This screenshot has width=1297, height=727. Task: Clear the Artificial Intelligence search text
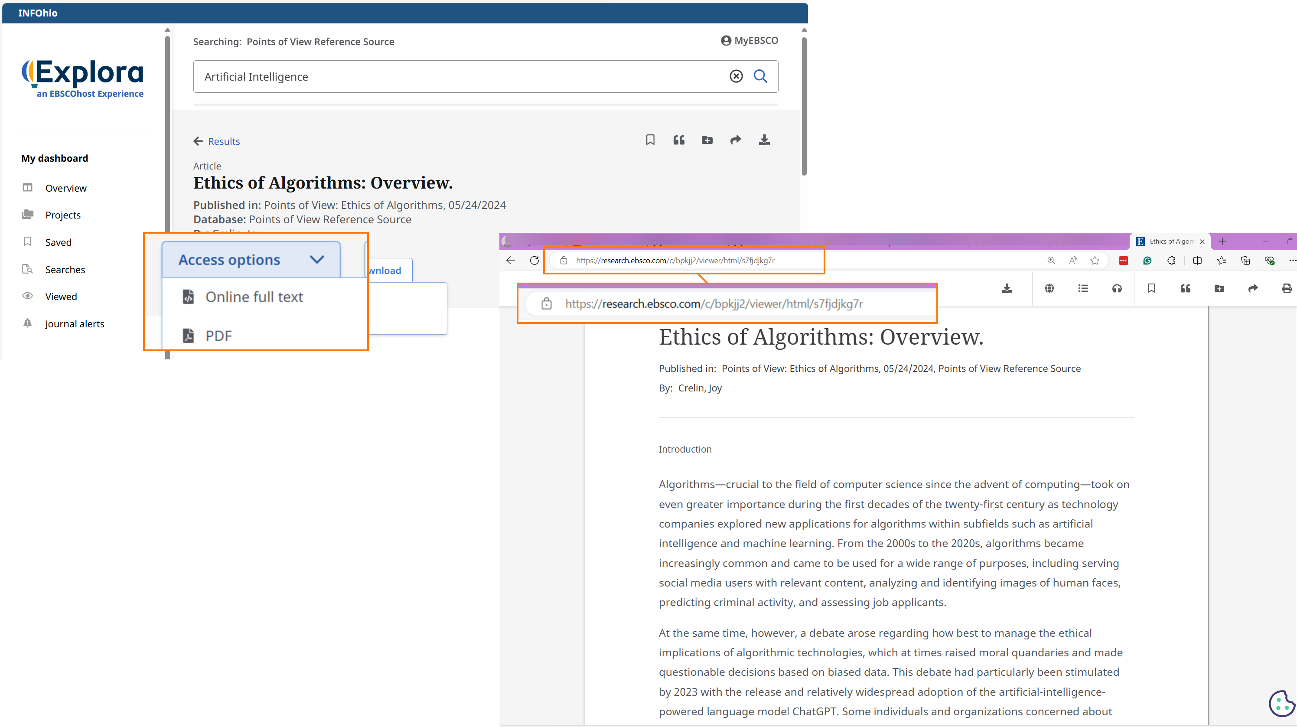[x=736, y=76]
